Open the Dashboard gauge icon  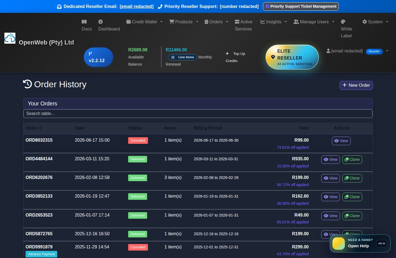[x=101, y=22]
